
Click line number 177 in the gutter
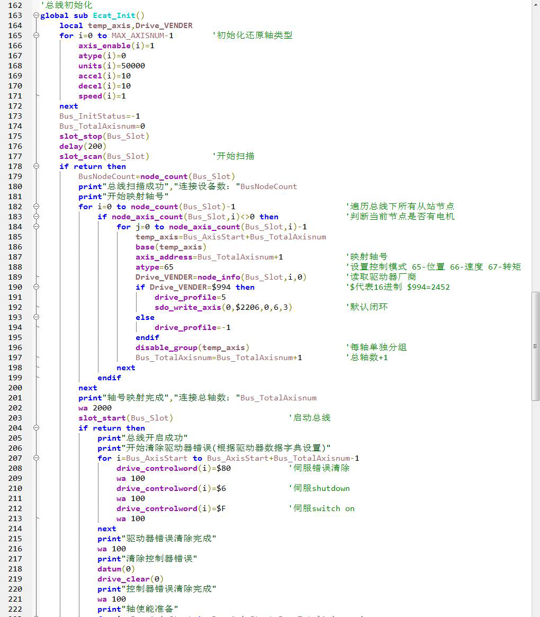(15, 156)
